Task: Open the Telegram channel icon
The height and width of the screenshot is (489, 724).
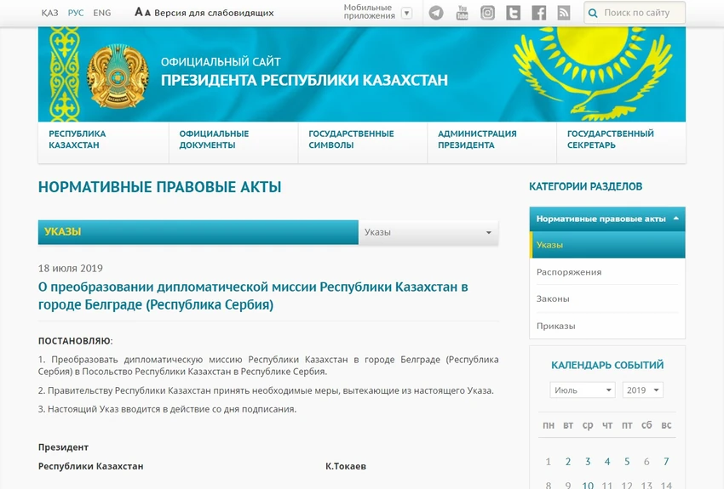Action: click(x=436, y=13)
